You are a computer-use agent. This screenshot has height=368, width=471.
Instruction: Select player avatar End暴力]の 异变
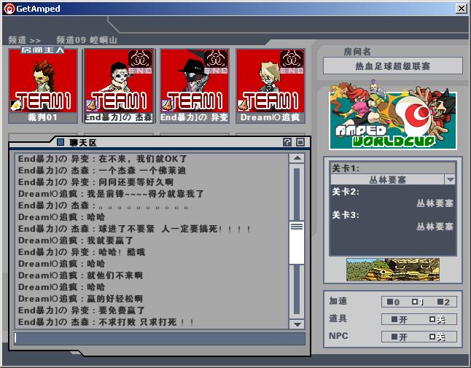click(194, 80)
